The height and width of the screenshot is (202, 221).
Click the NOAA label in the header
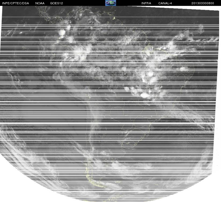[40, 3]
